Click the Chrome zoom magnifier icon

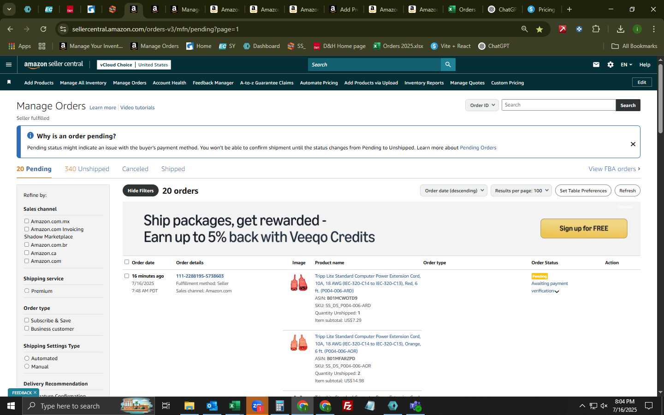[524, 29]
